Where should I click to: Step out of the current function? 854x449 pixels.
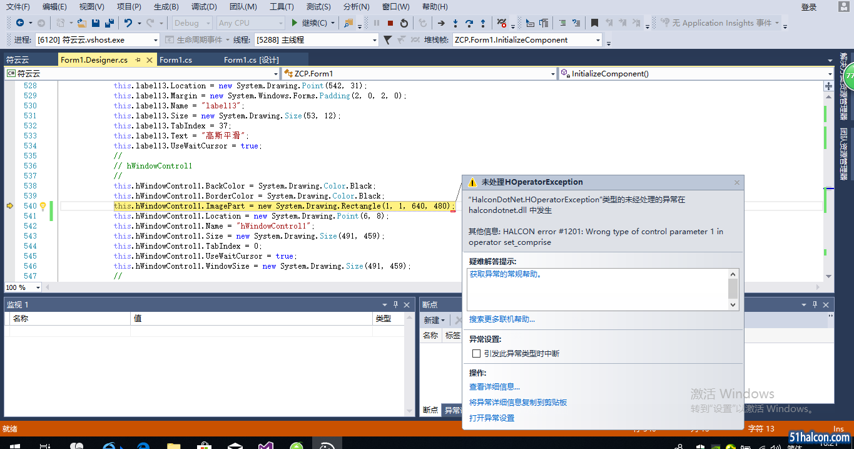pos(483,23)
